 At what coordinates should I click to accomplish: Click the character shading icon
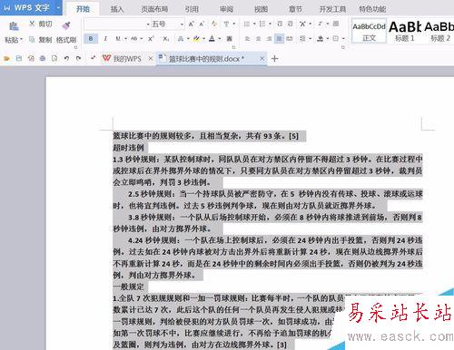230,39
